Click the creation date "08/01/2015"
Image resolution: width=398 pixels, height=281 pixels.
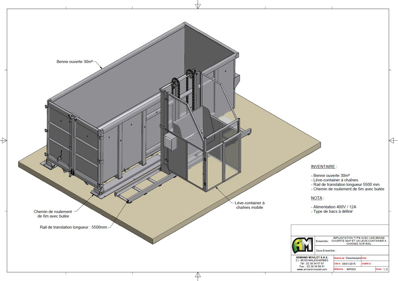(x=349, y=264)
